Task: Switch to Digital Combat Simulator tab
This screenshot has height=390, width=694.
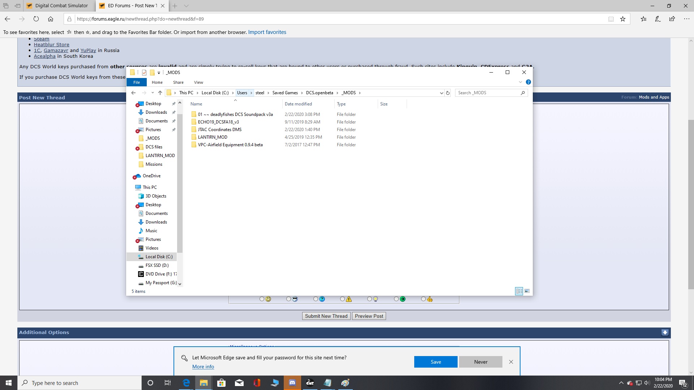Action: coord(60,6)
